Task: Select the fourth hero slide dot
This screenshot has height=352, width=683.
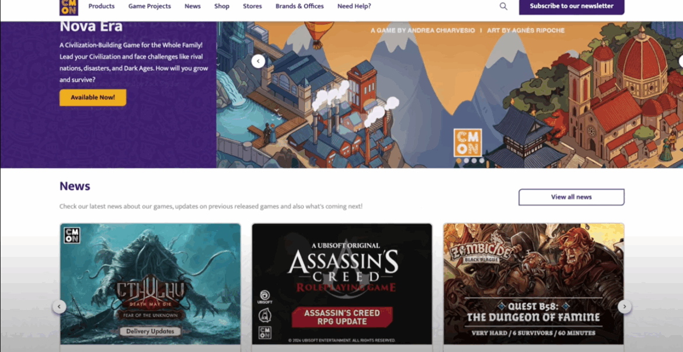Action: 482,161
